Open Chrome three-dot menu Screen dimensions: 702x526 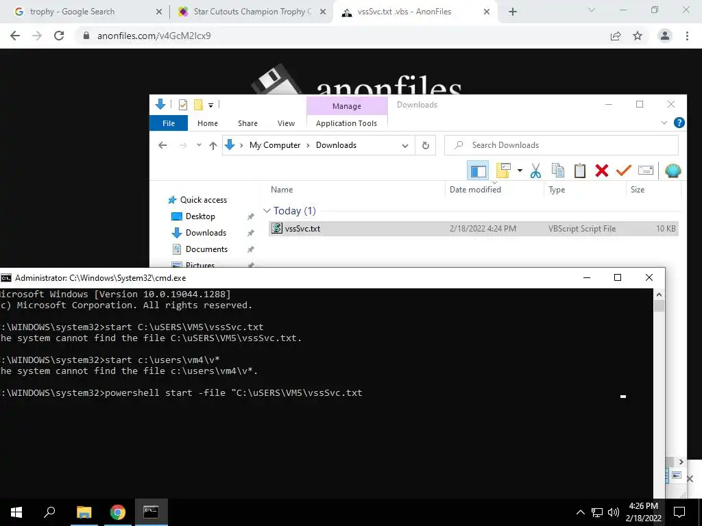point(687,36)
